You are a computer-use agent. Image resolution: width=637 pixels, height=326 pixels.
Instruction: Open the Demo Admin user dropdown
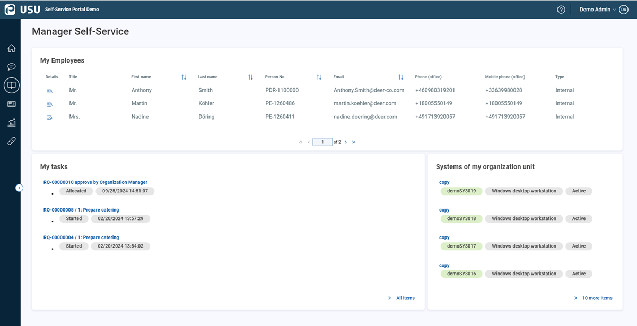[598, 10]
